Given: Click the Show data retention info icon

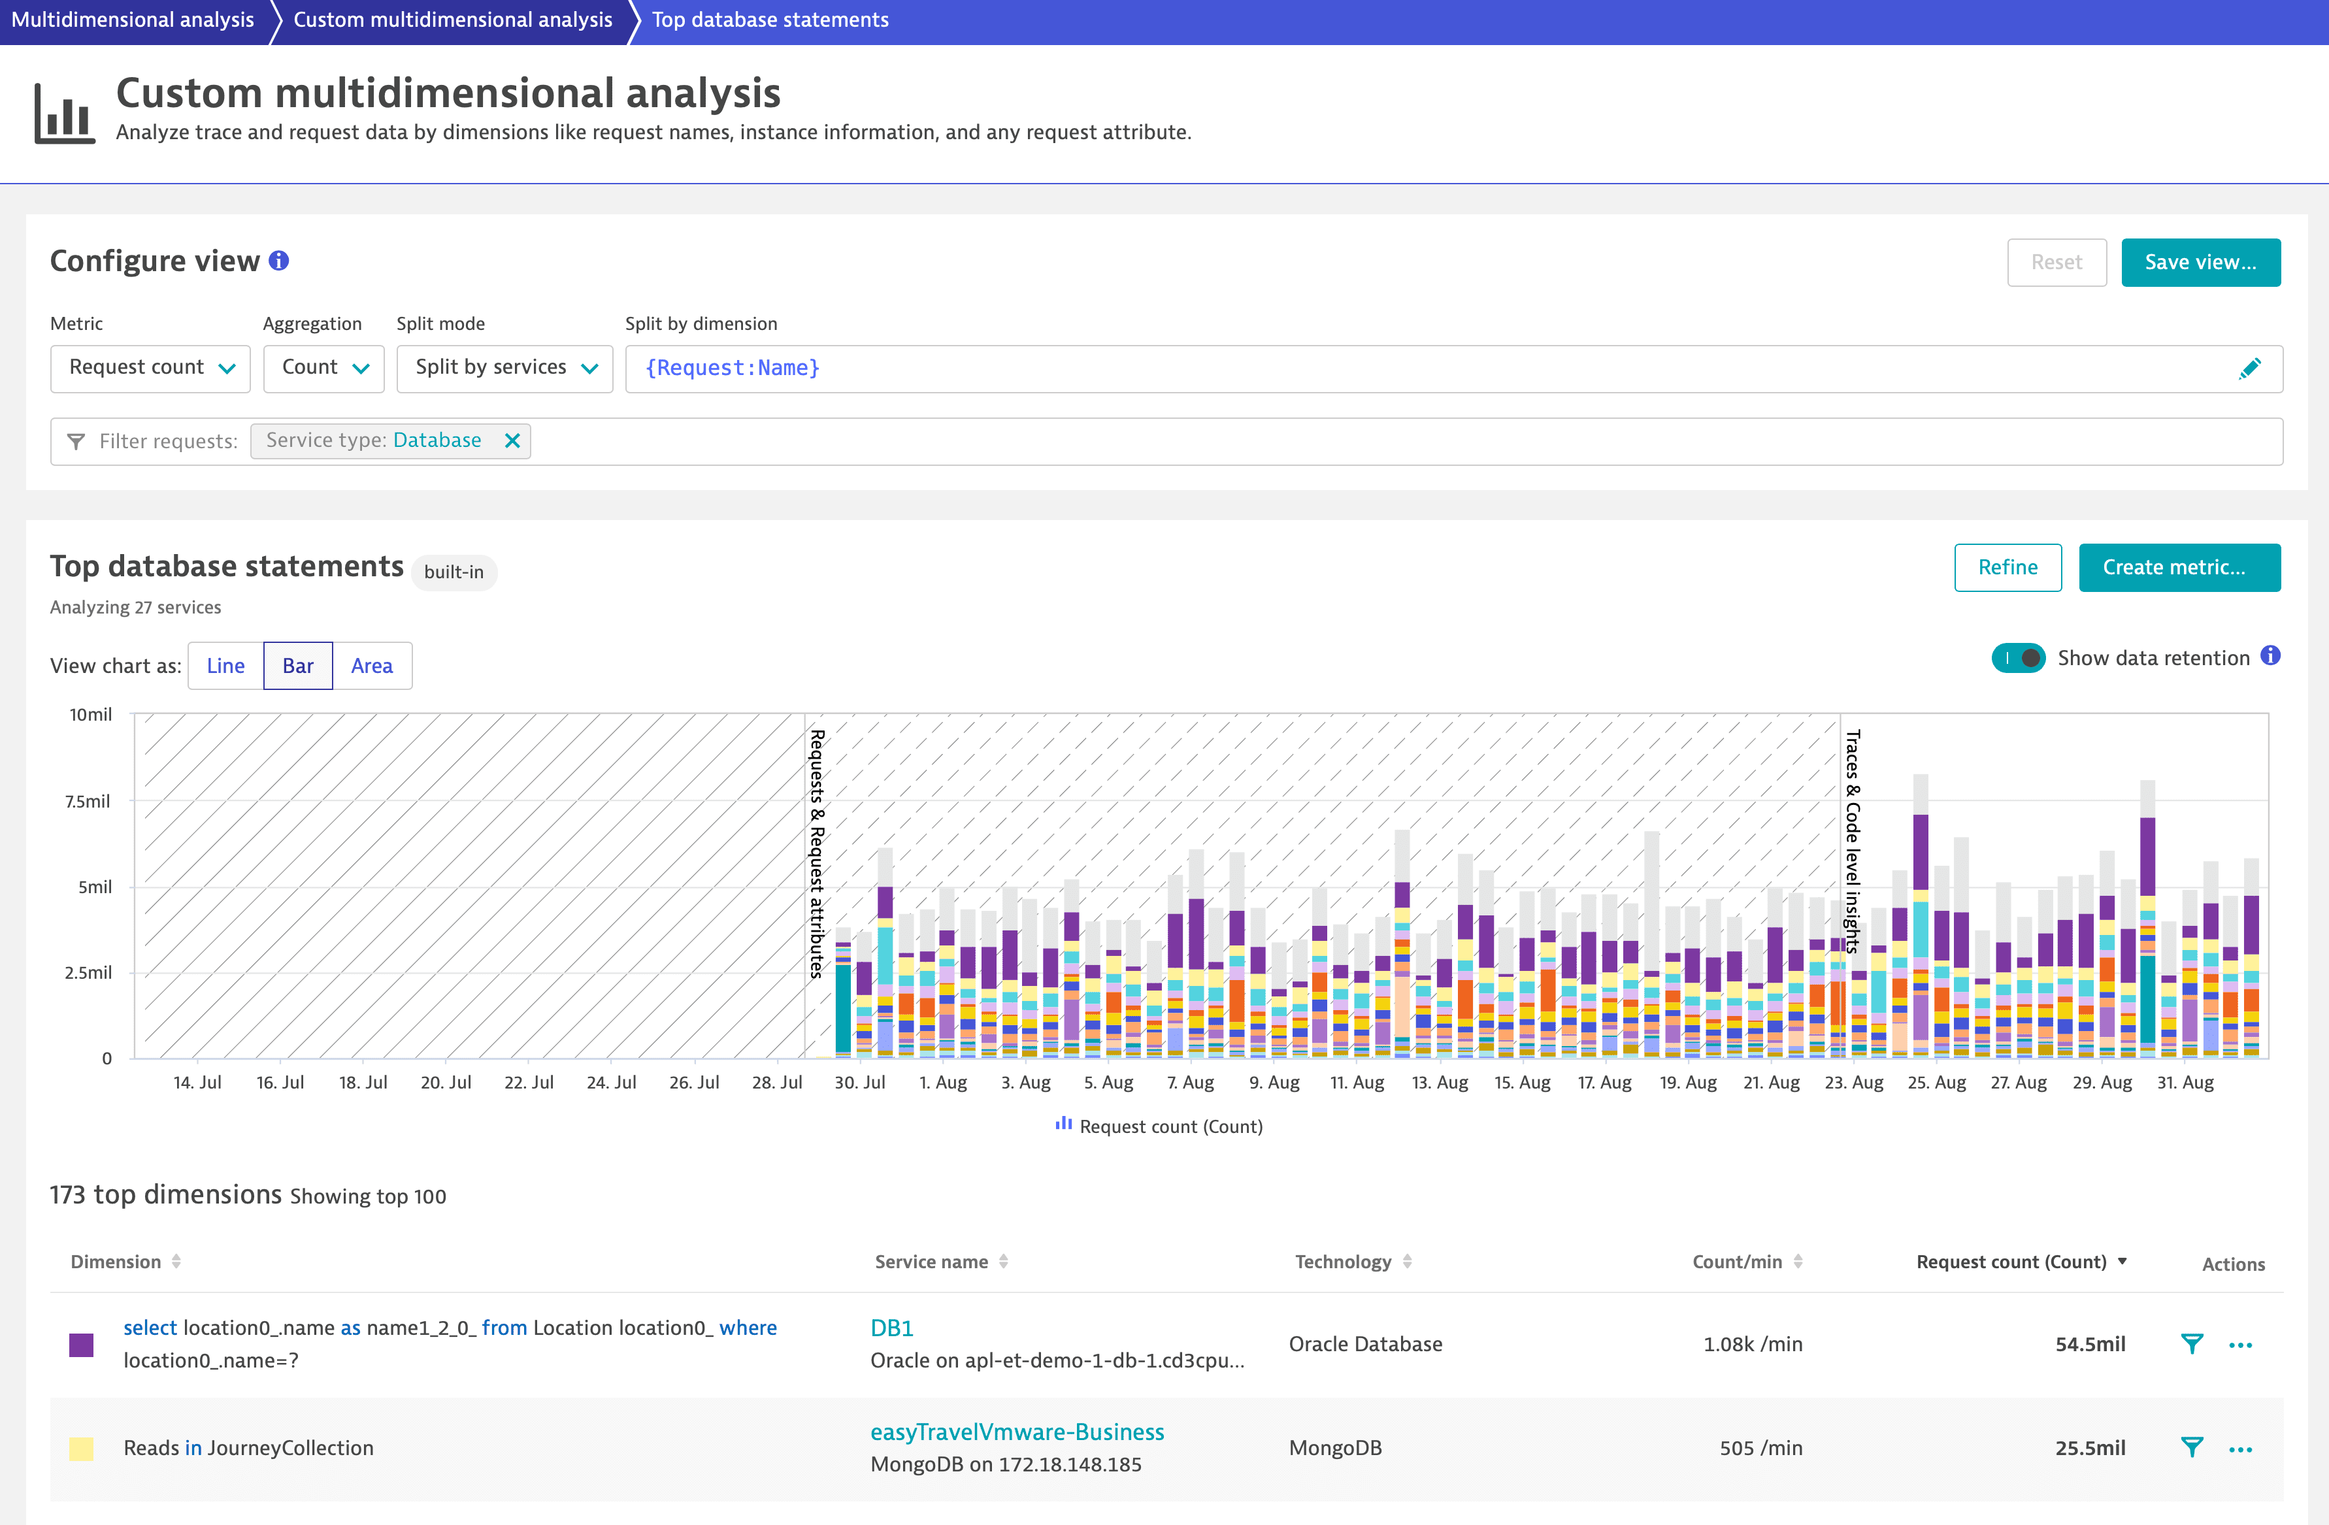Looking at the screenshot, I should pos(2270,657).
